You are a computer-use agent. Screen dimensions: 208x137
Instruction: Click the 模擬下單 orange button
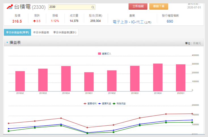[x=159, y=6]
